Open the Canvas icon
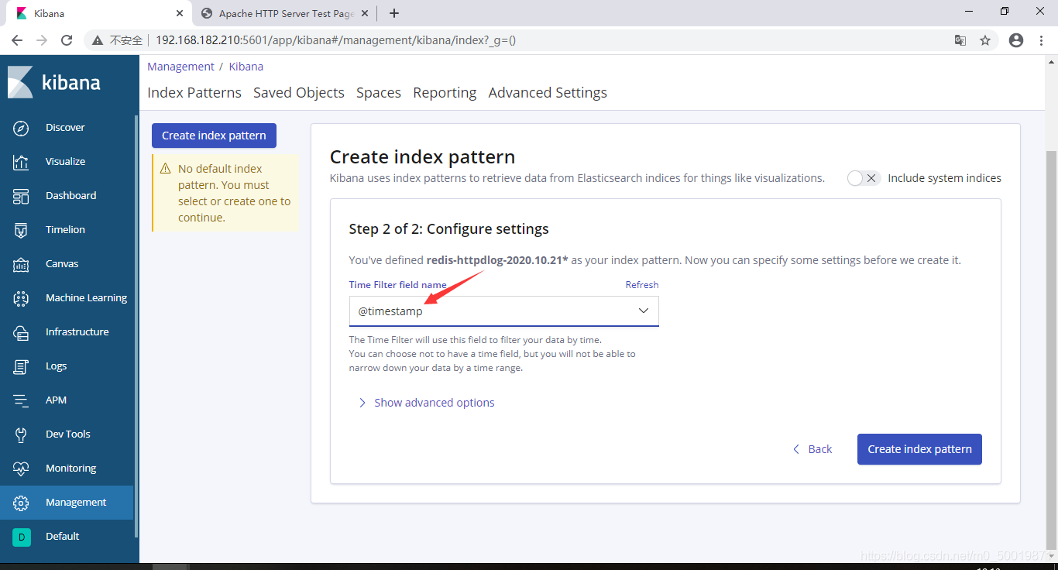The image size is (1058, 570). (x=21, y=264)
